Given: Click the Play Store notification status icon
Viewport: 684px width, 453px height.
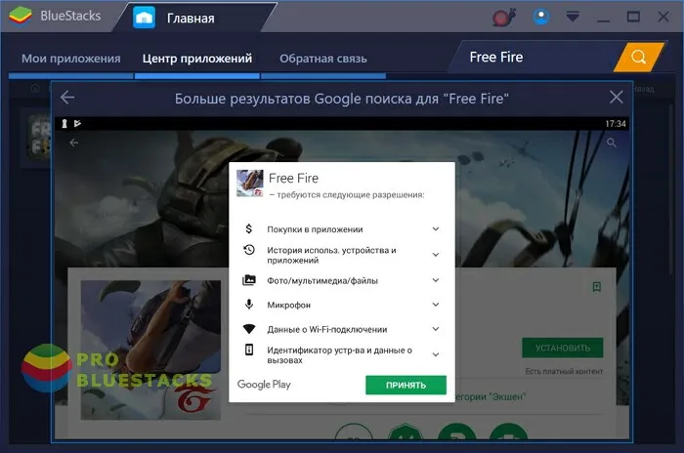Looking at the screenshot, I should point(77,124).
